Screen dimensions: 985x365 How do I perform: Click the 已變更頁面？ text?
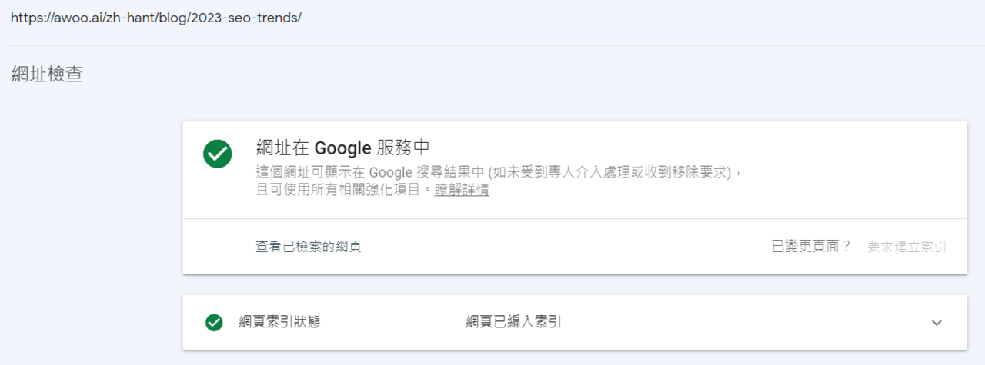click(x=812, y=247)
